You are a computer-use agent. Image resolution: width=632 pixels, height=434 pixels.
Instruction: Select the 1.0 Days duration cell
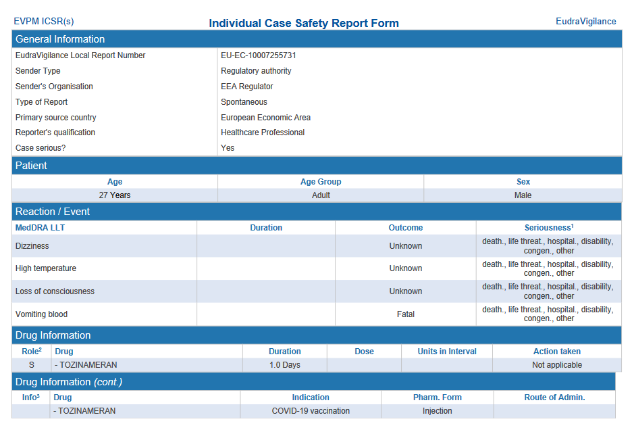284,365
